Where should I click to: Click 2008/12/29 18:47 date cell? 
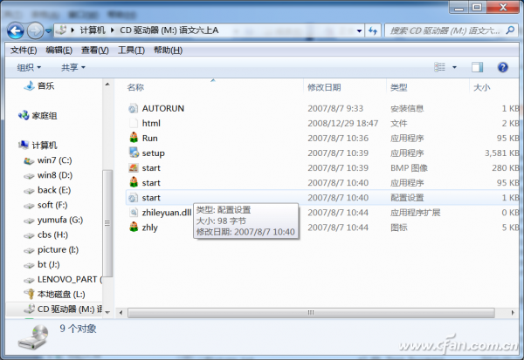[343, 124]
